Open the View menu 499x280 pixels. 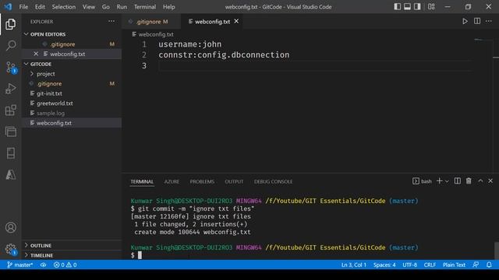point(89,7)
